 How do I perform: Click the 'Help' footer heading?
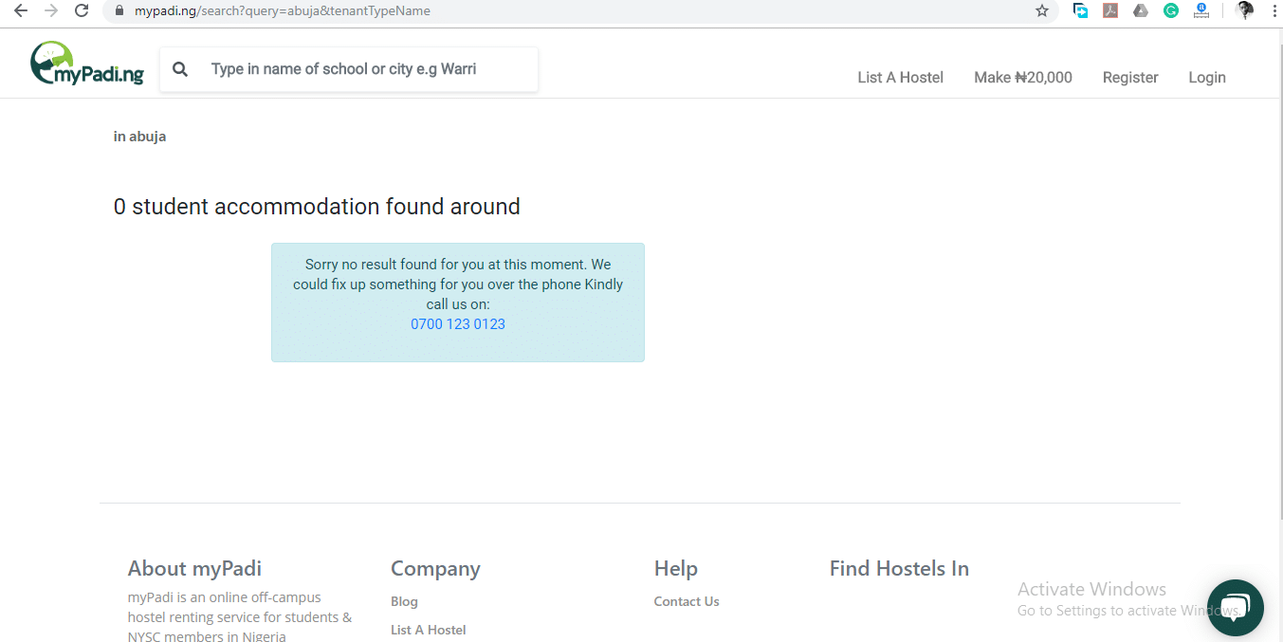tap(676, 569)
